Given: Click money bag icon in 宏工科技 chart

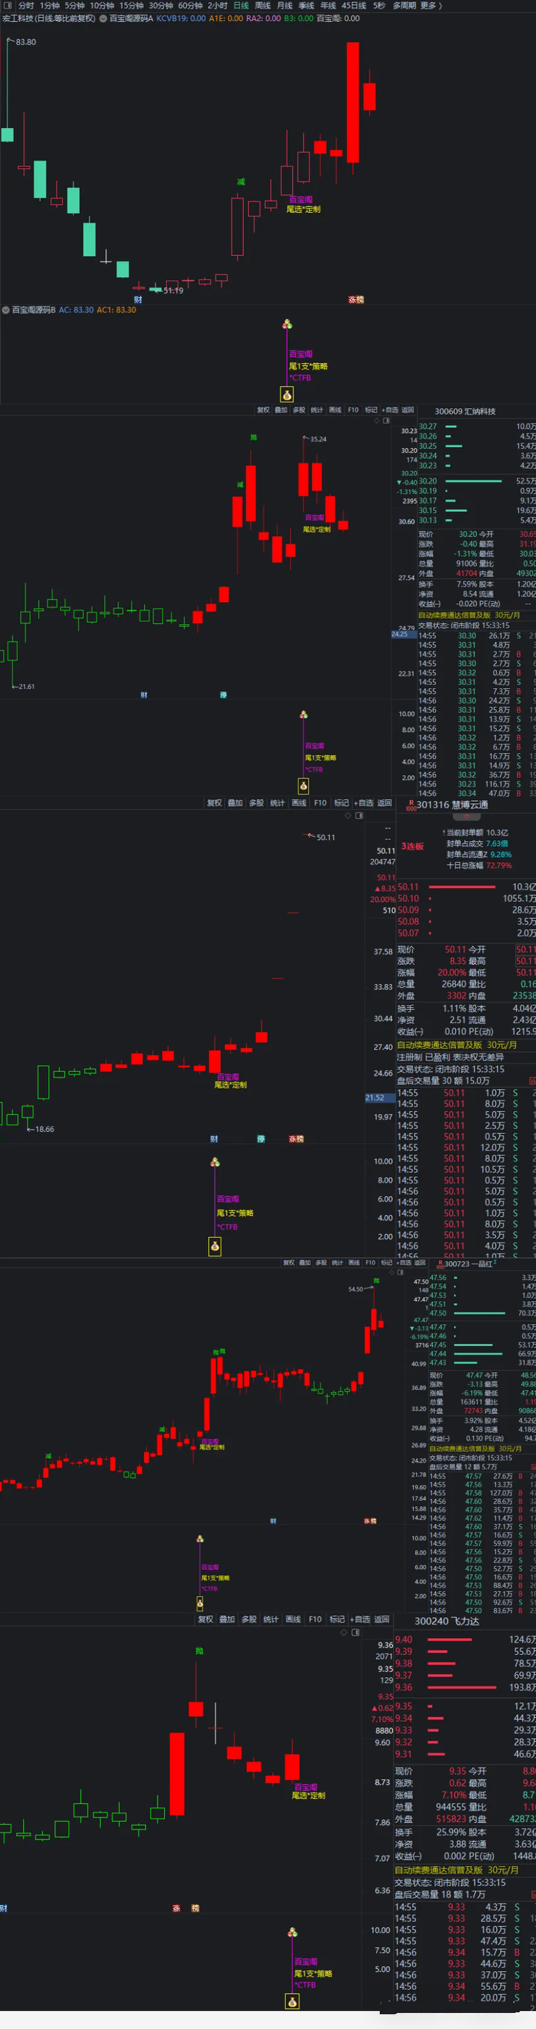Looking at the screenshot, I should pos(288,395).
